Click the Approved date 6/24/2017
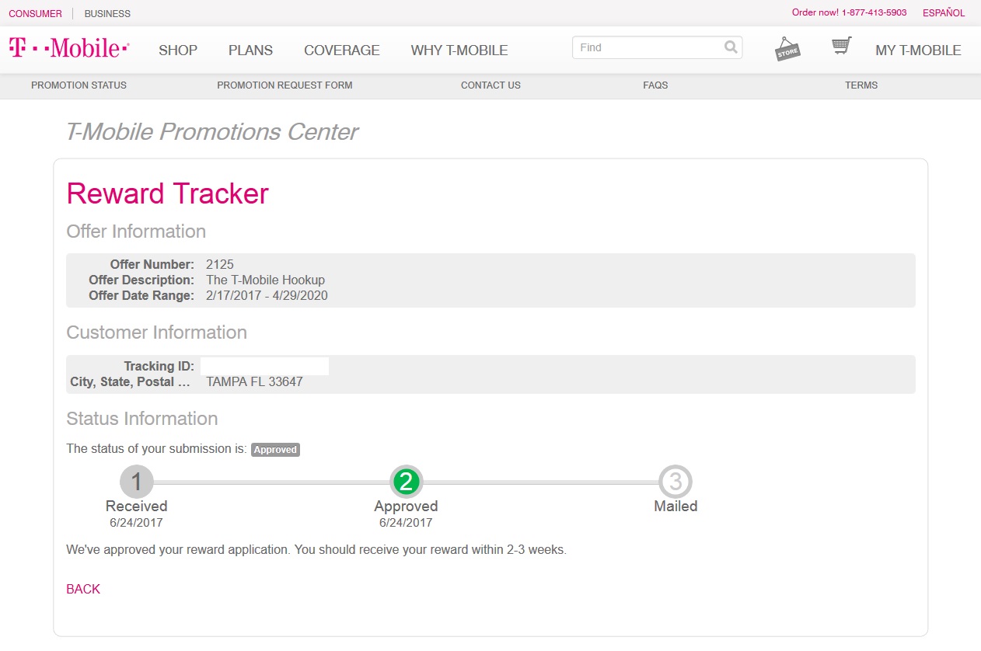This screenshot has width=981, height=651. coord(406,523)
